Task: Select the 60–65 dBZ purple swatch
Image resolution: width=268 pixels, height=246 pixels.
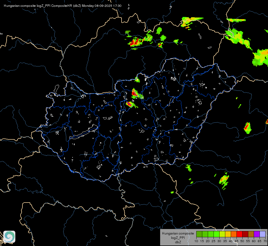Action: (257, 234)
